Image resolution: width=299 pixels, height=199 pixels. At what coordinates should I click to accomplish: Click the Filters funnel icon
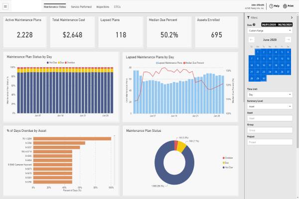point(249,17)
